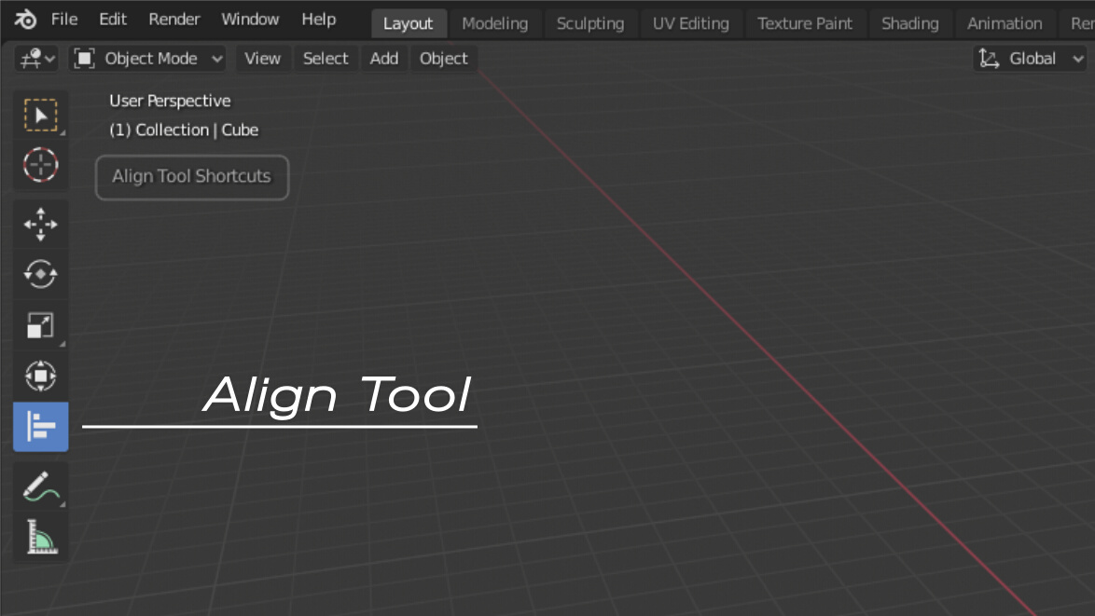
Task: Activate the Transform tool
Action: point(40,376)
